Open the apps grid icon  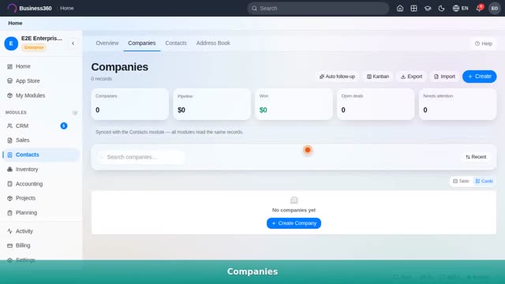pos(413,9)
